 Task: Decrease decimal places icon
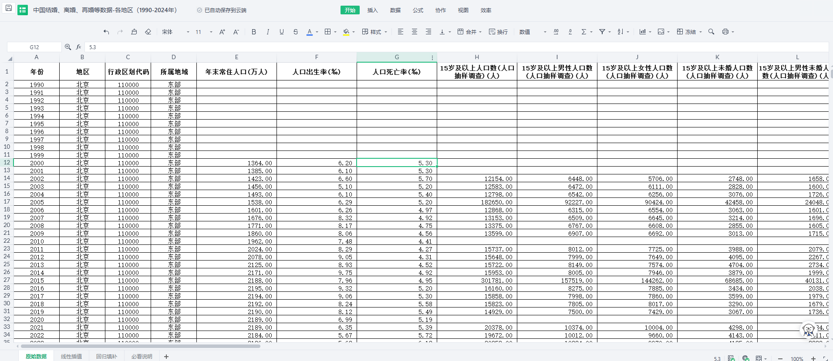point(570,32)
